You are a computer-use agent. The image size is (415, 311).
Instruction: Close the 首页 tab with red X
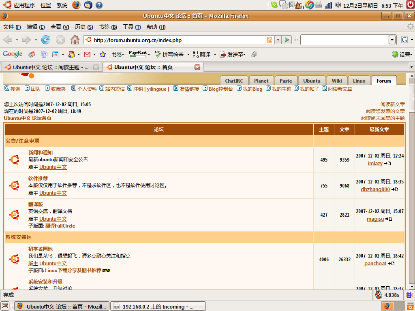197,67
